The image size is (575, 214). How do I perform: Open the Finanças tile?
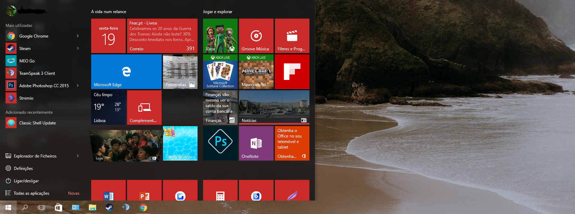(220, 108)
